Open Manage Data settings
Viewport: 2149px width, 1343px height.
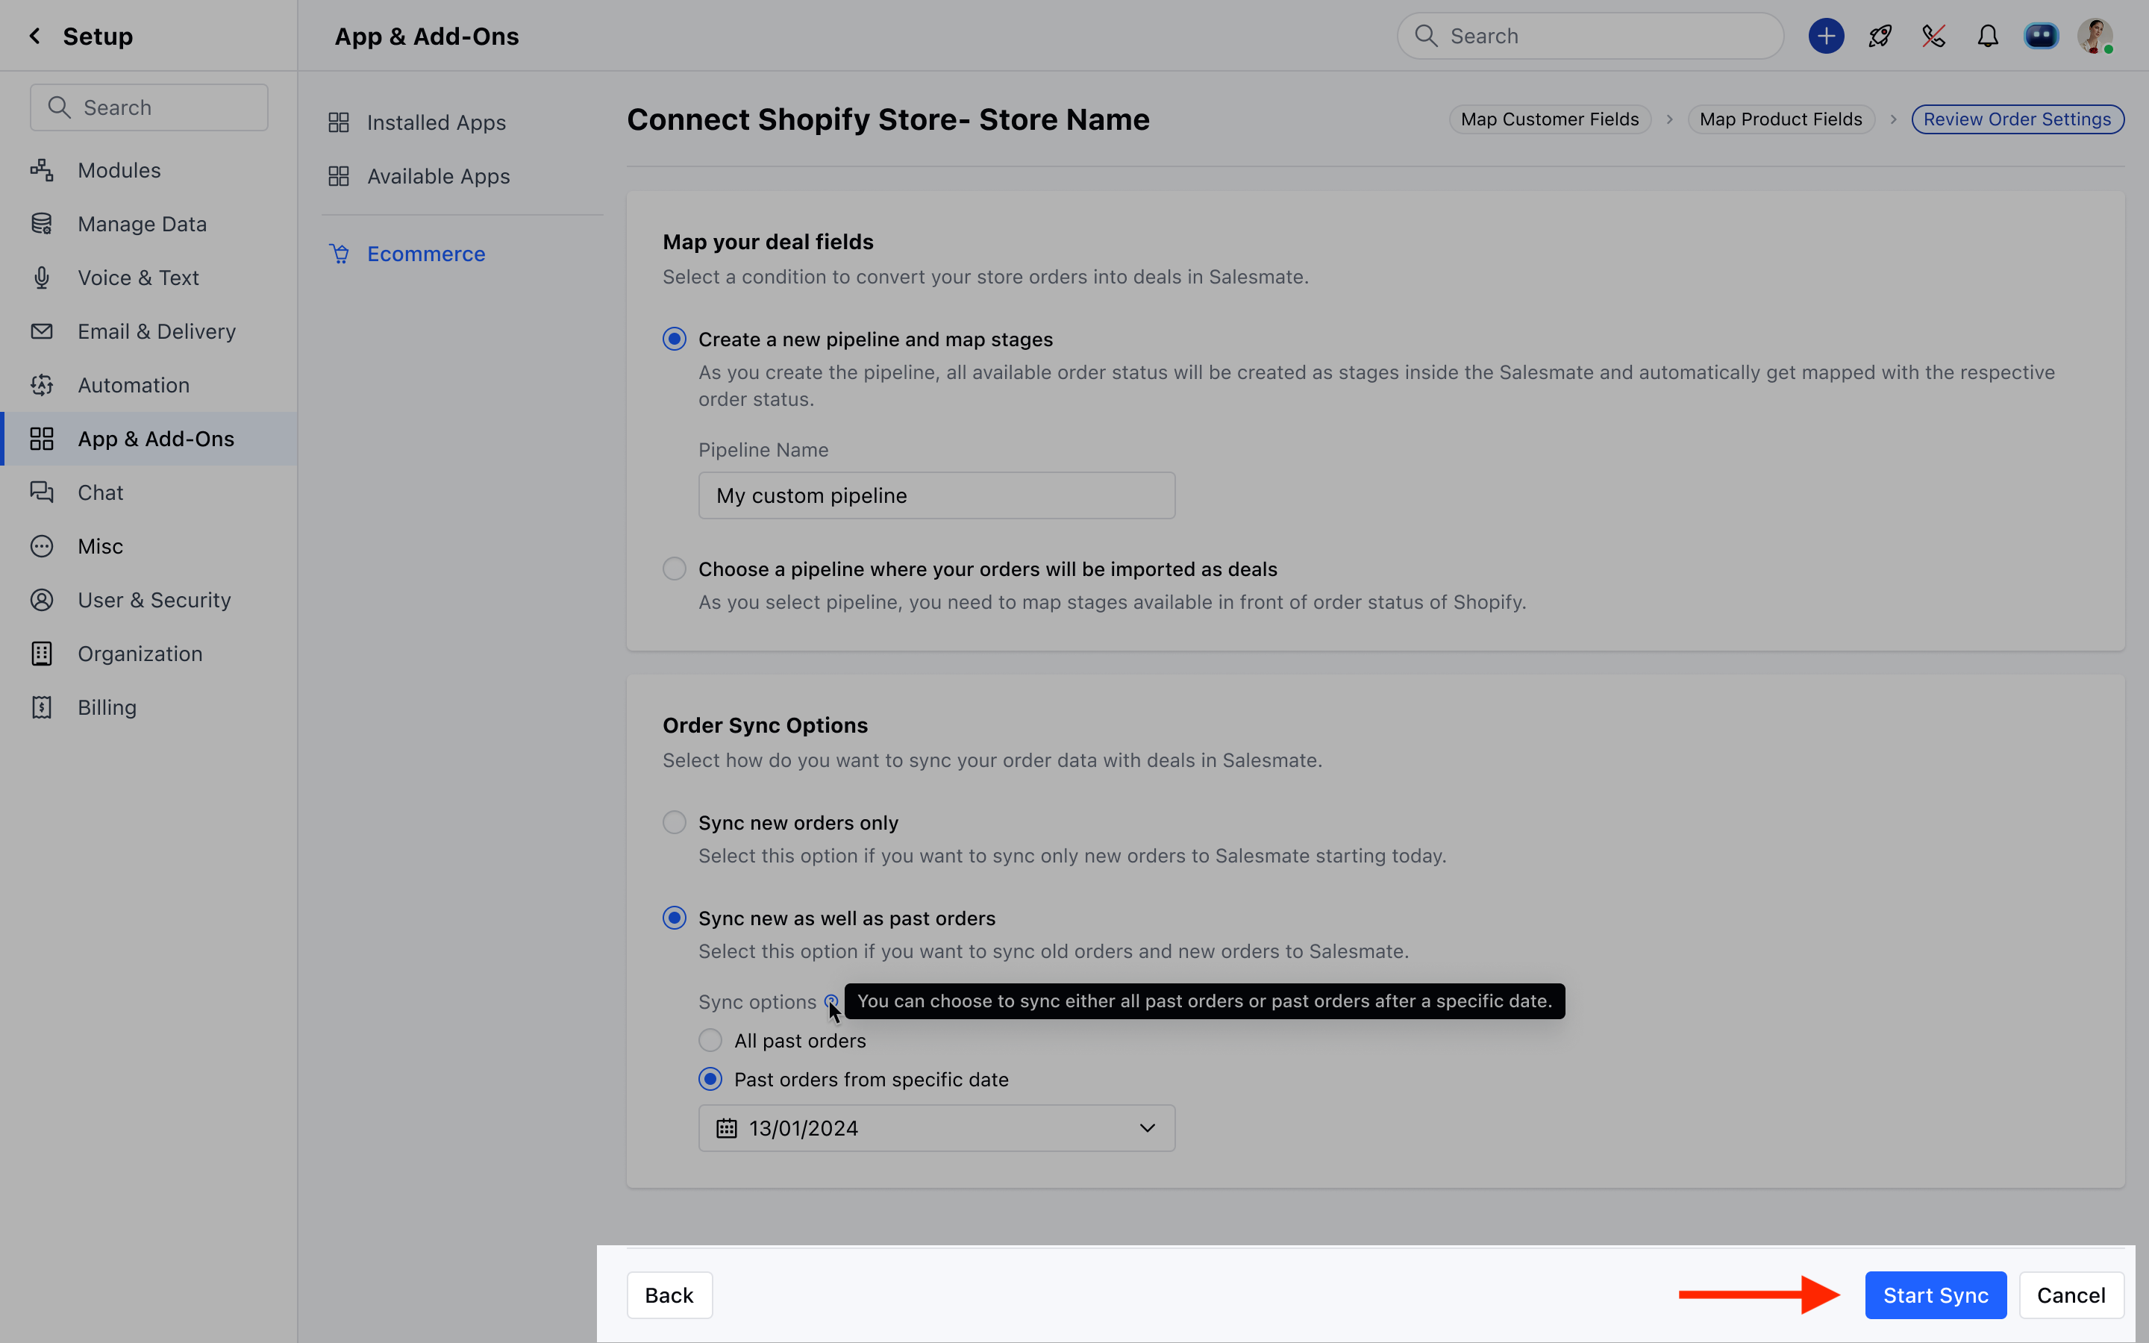tap(142, 224)
